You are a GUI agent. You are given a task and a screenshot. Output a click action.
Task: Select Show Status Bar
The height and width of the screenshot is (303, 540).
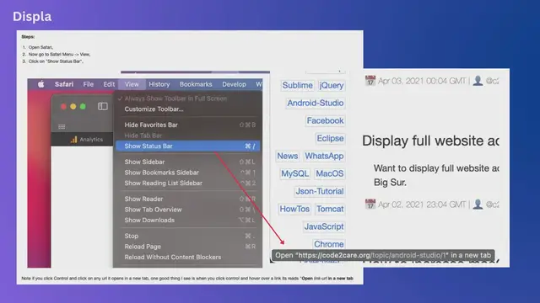(187, 146)
